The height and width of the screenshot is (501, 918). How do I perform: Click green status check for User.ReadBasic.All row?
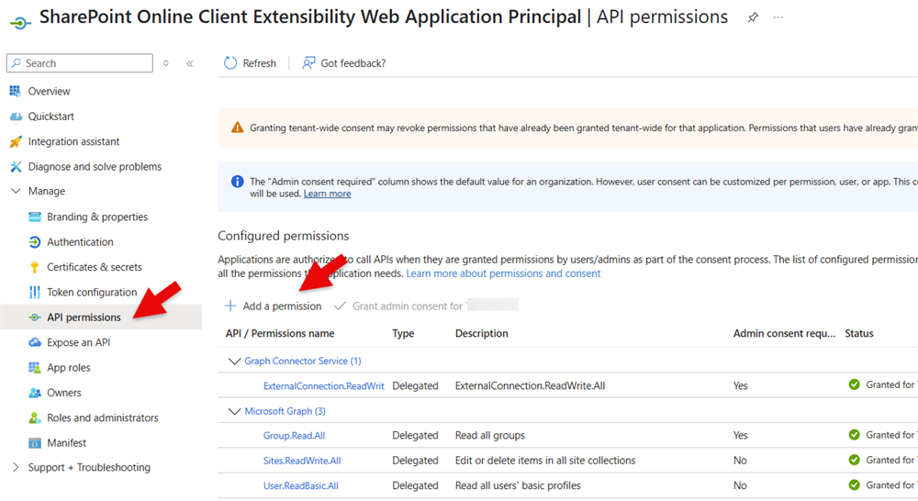tap(854, 485)
